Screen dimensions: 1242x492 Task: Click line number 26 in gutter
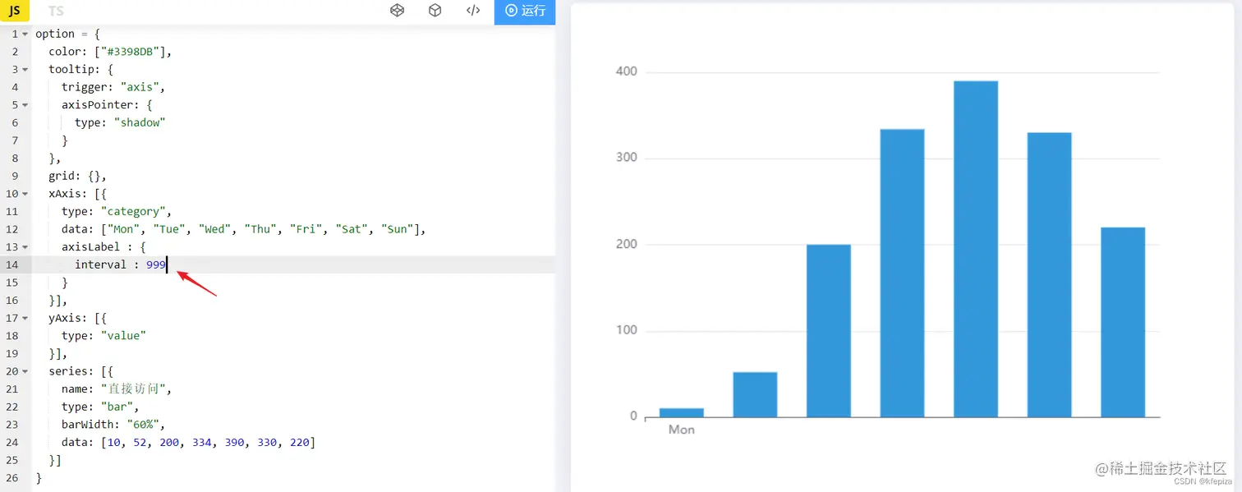11,478
